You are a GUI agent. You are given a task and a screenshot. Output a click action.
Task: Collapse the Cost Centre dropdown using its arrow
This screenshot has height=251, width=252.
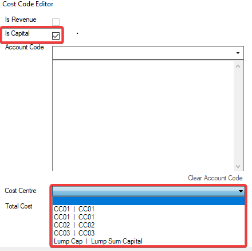241,191
